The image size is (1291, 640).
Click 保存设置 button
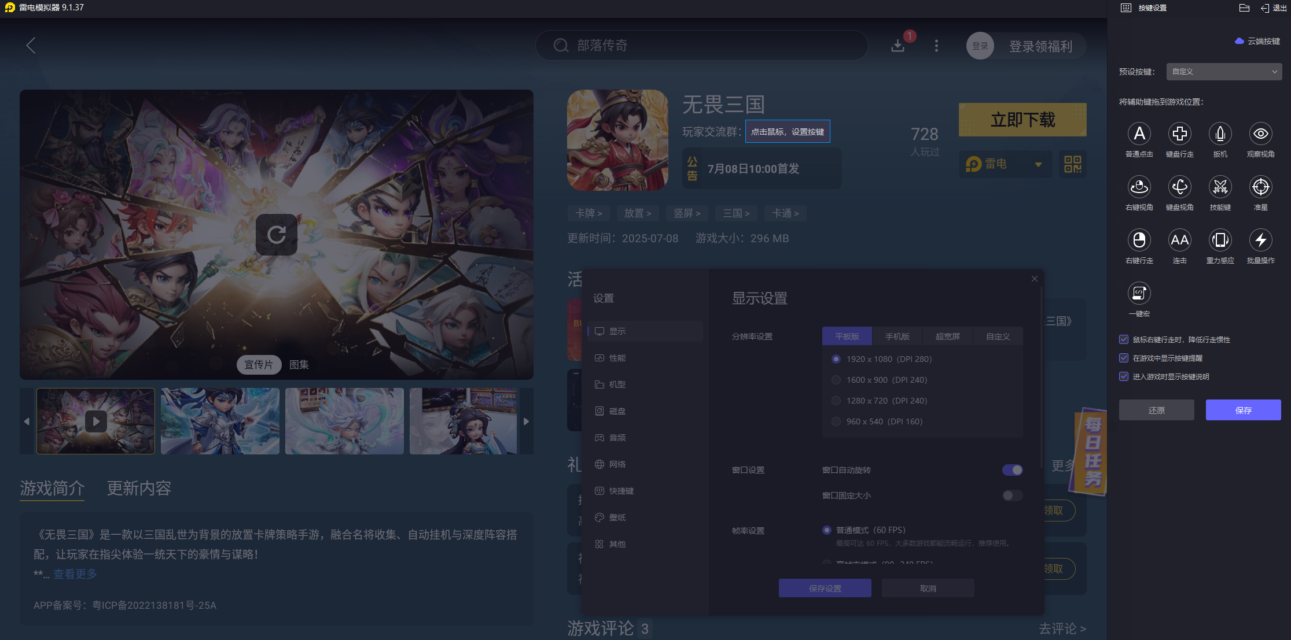tap(825, 588)
